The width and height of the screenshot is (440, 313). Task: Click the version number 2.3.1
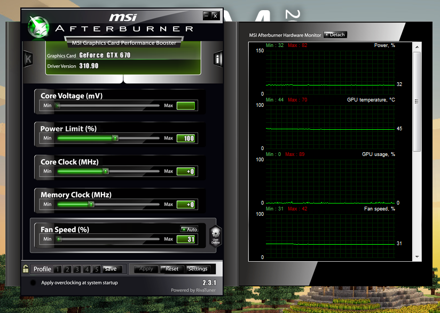point(209,283)
